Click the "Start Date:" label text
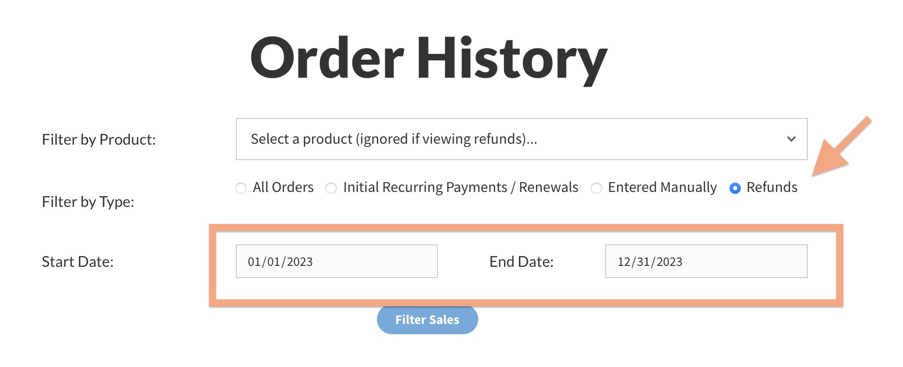The height and width of the screenshot is (367, 903). [77, 262]
